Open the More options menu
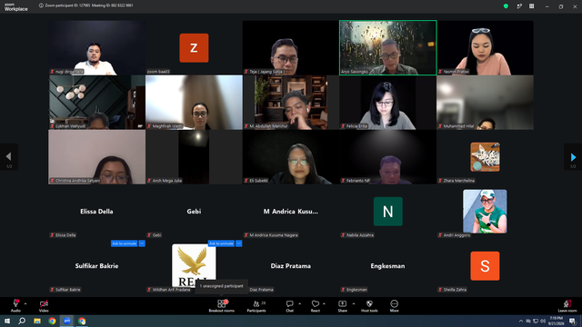This screenshot has height=327, width=582. coord(394,306)
